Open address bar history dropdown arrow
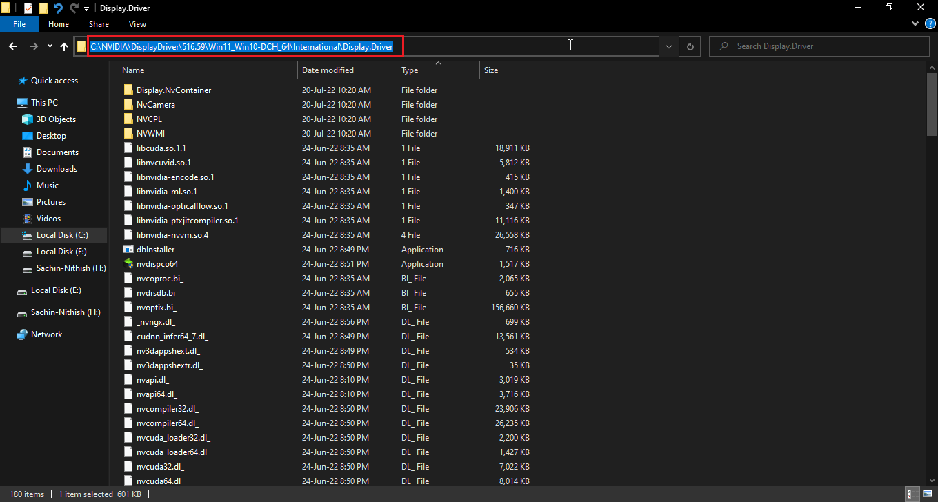 [x=668, y=46]
